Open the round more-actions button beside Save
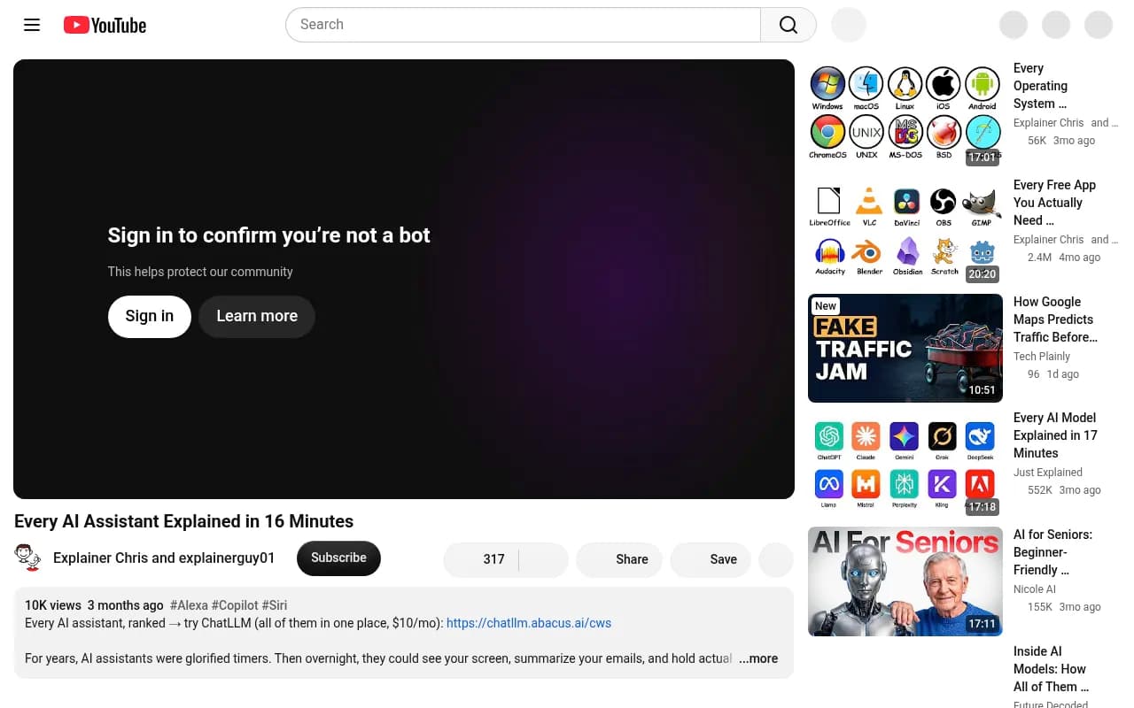Viewport: 1134px width, 708px height. point(777,559)
